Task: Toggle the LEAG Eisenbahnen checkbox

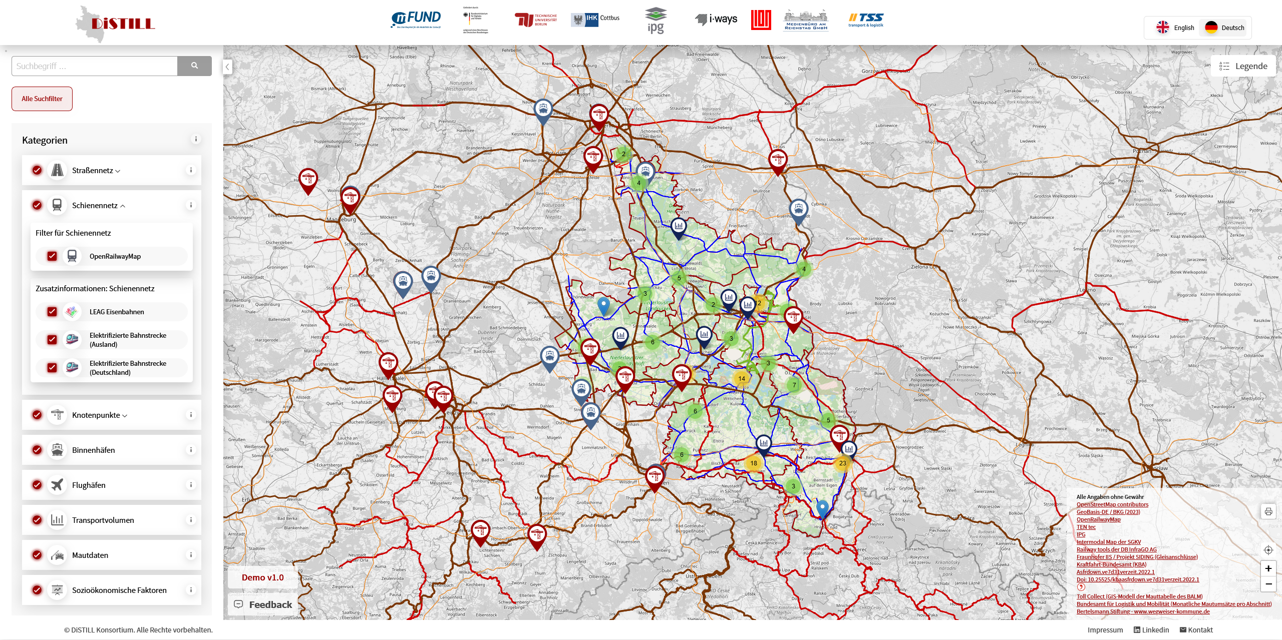Action: click(x=52, y=312)
